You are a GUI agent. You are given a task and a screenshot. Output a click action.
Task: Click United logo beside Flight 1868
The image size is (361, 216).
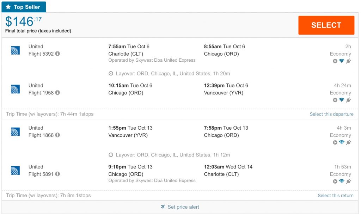(15, 132)
